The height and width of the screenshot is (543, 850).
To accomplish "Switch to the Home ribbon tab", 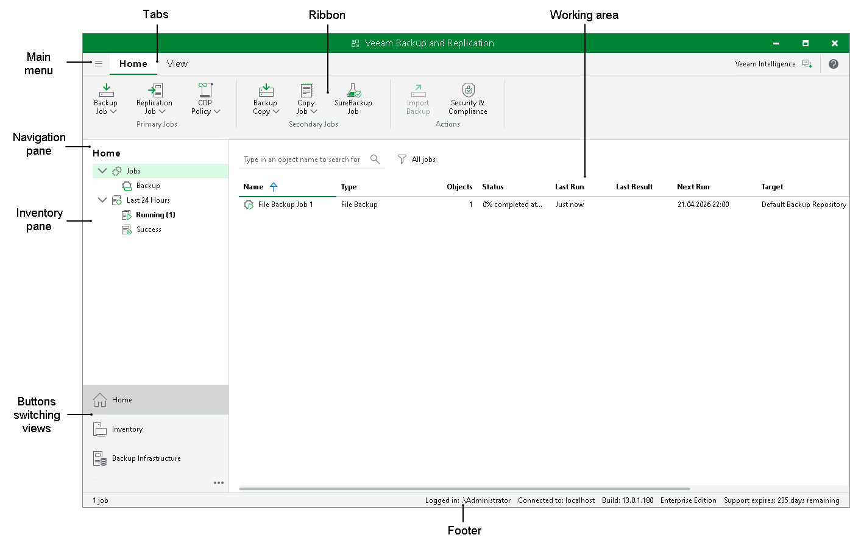I will [x=133, y=64].
